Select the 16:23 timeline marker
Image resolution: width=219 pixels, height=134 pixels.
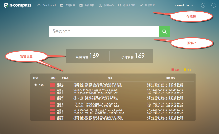coord(36,85)
